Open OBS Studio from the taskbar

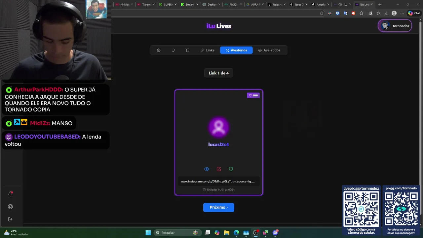[256, 233]
